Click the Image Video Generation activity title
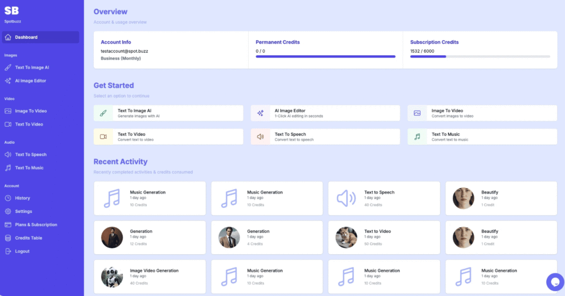The image size is (565, 296). (x=154, y=271)
